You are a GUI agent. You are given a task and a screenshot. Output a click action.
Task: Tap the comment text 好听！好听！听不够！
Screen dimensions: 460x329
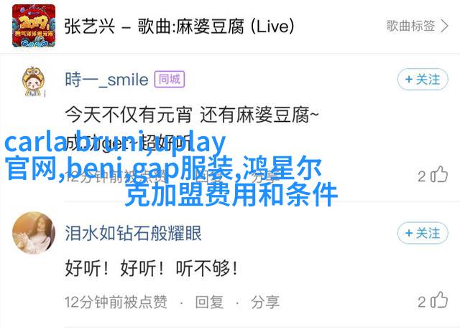(x=152, y=268)
